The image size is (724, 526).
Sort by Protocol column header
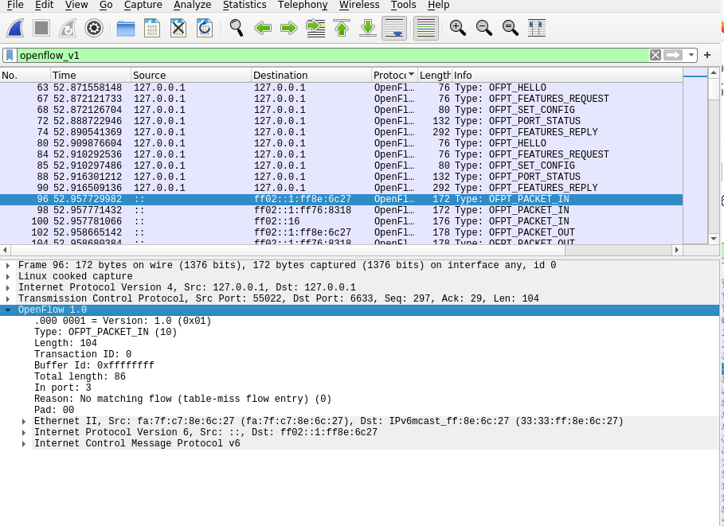pos(394,76)
